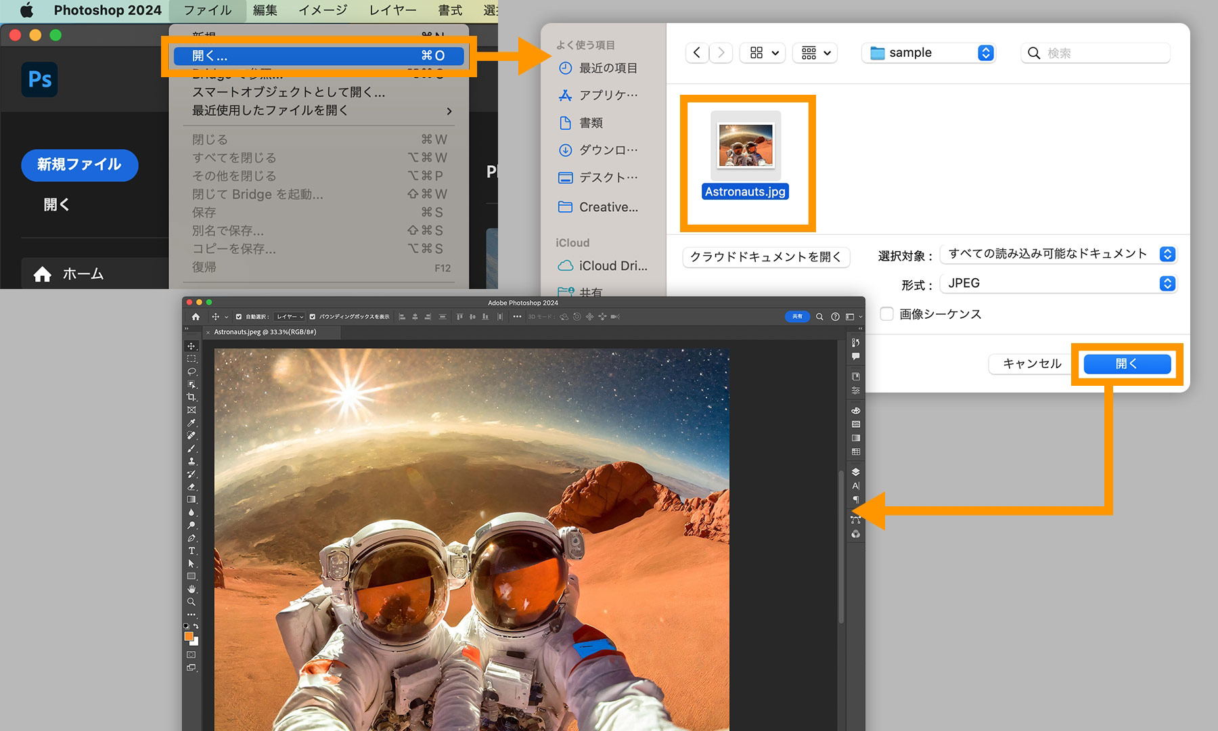Viewport: 1218px width, 731px height.
Task: Toggle the バウンディングボックスを表示 checkbox
Action: 313,317
